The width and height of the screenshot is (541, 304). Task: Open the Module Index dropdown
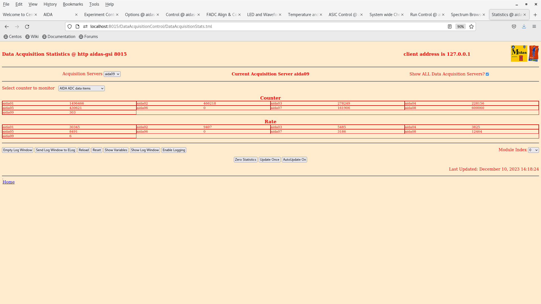(533, 150)
